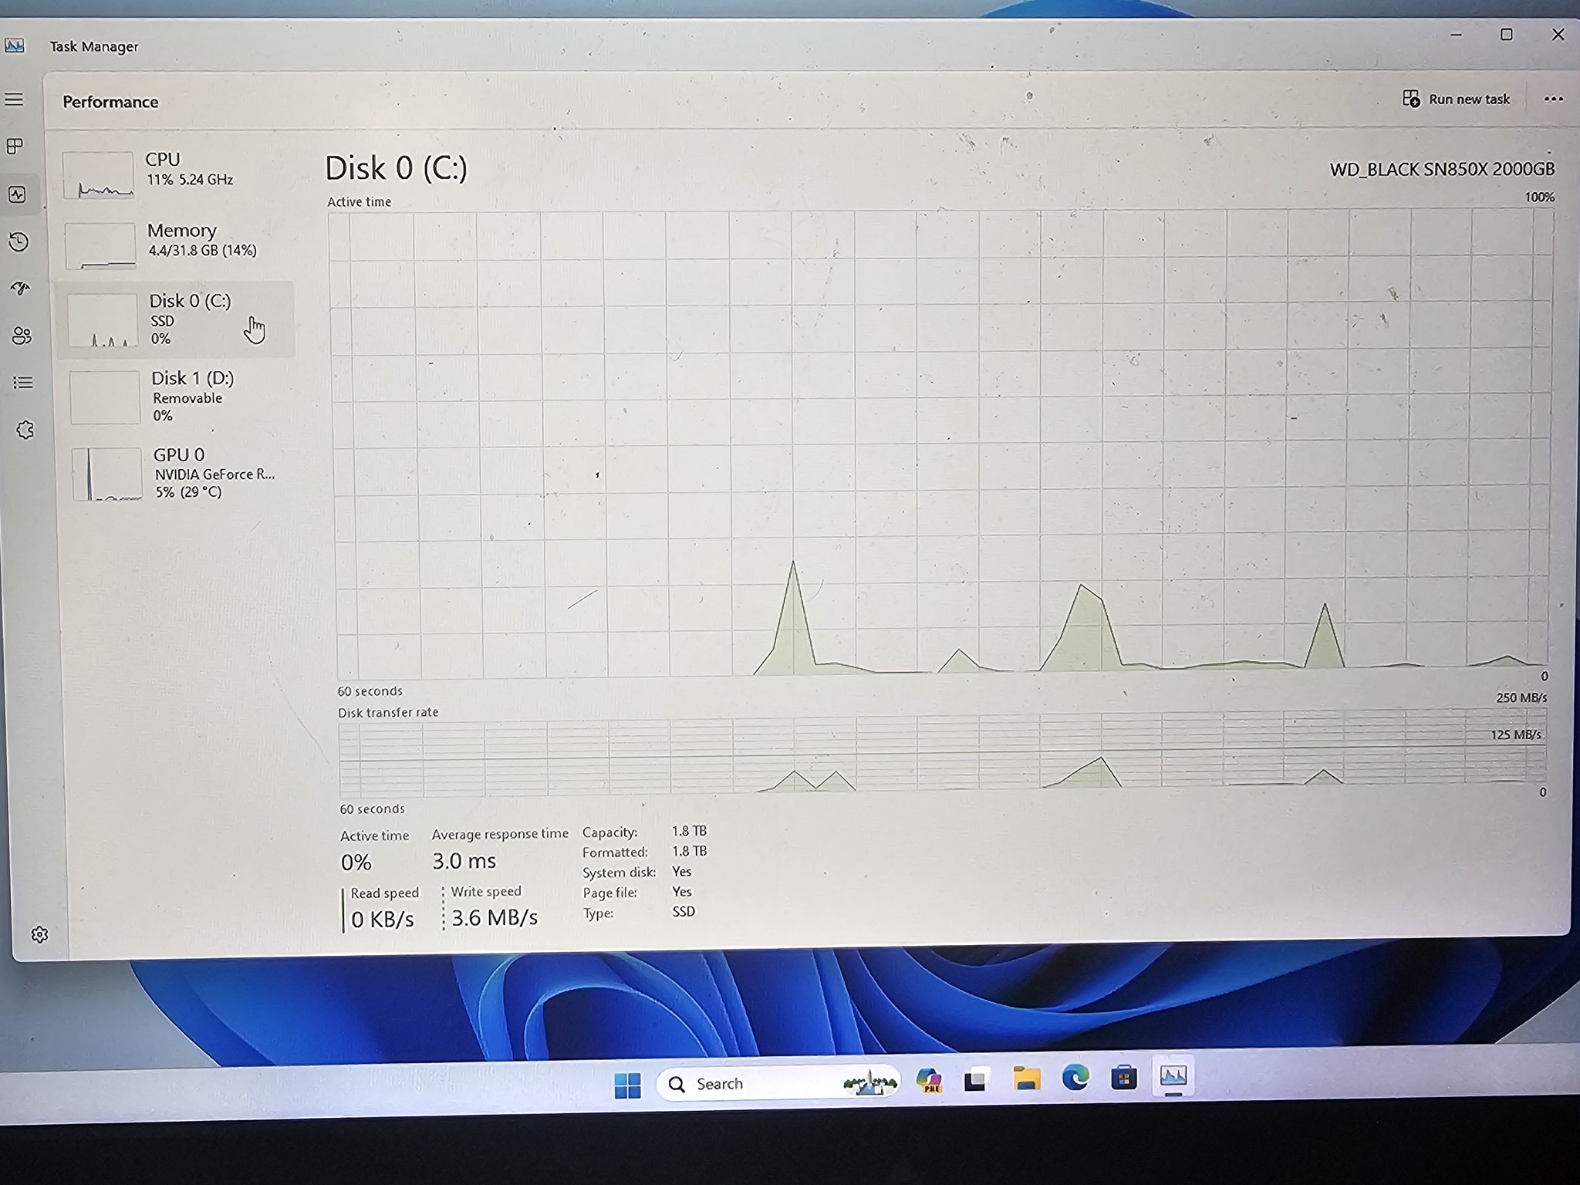The image size is (1580, 1185).
Task: Click the 3.6 MB/s write speed value
Action: 495,917
